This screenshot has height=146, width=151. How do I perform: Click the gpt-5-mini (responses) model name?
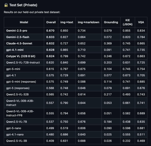(21, 81)
